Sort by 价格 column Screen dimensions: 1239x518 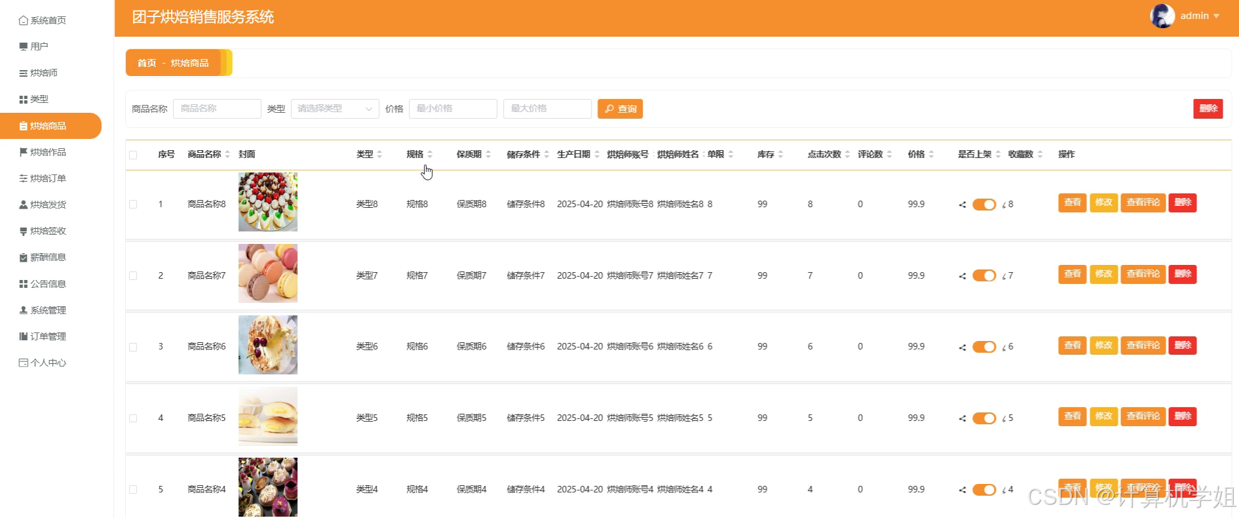931,155
